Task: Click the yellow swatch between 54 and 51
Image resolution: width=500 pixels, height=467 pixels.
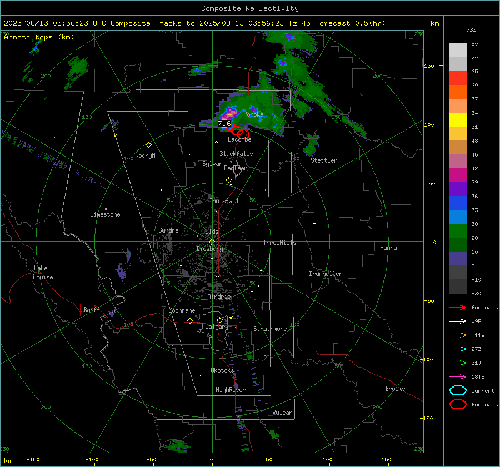Action: point(458,120)
